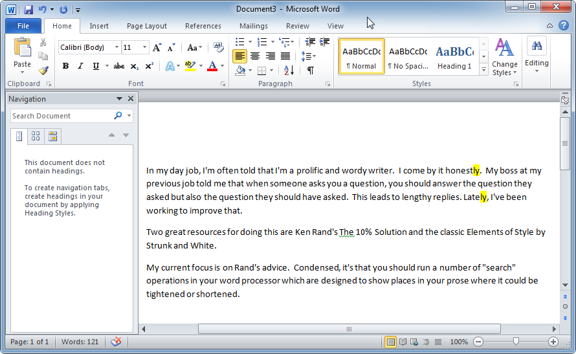Switch to the Mailings tab

[x=254, y=26]
